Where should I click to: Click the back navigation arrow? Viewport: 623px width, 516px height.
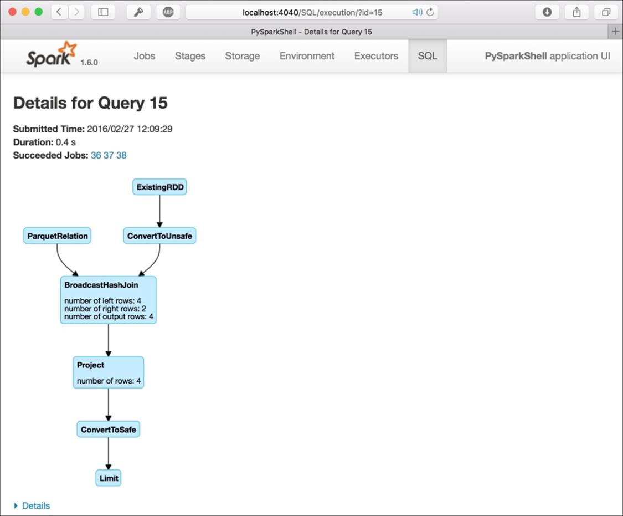(59, 11)
